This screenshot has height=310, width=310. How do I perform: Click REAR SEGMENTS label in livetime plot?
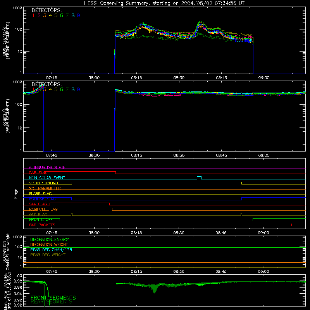(x=52, y=302)
